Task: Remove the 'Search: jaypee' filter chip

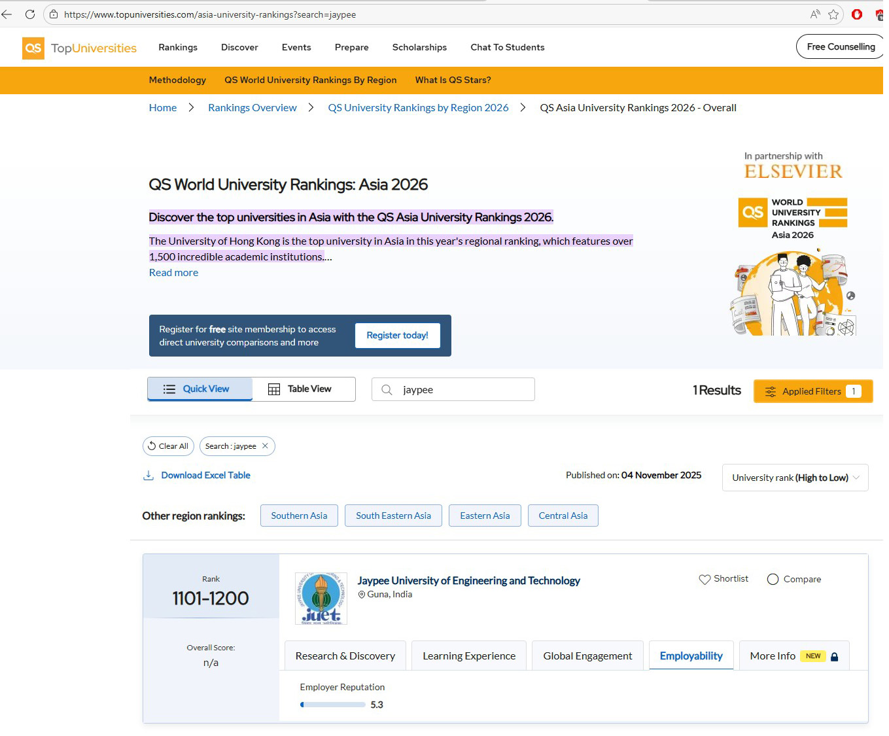Action: [x=265, y=446]
